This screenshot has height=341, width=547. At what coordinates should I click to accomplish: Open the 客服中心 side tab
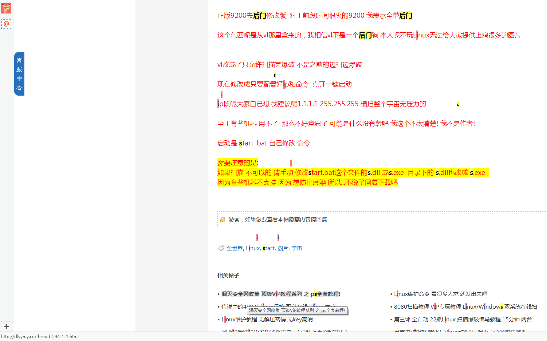click(x=19, y=74)
